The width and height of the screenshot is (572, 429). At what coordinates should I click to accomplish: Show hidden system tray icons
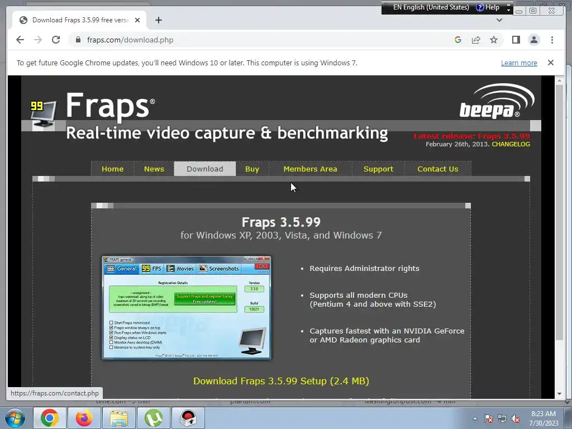coord(475,418)
